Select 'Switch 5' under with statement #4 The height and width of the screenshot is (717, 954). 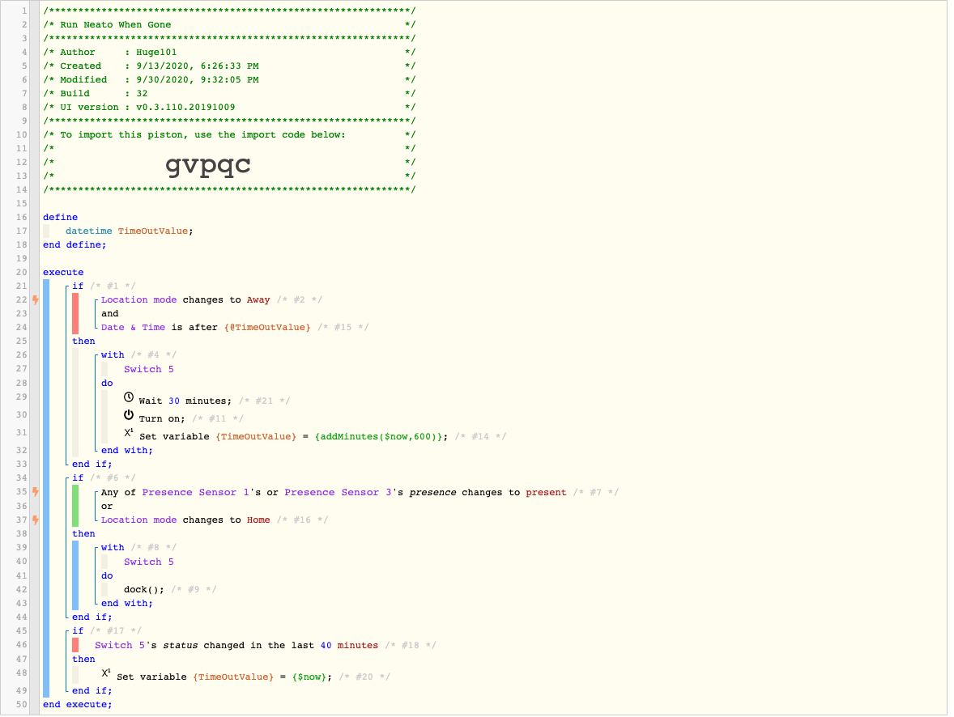point(148,369)
